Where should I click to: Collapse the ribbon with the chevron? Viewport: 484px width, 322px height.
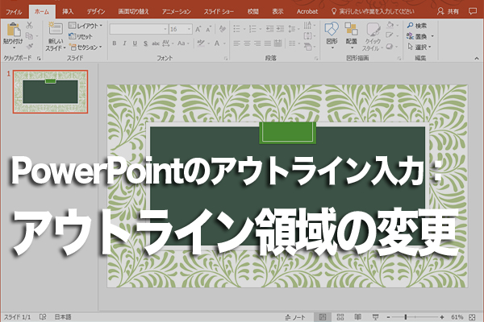click(x=477, y=58)
